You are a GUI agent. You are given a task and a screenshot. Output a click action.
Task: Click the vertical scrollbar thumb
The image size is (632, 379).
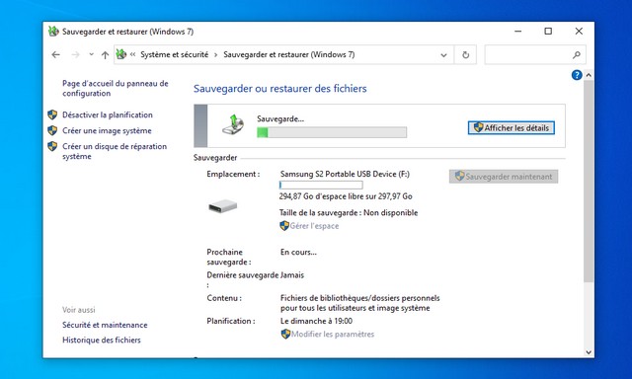589,181
